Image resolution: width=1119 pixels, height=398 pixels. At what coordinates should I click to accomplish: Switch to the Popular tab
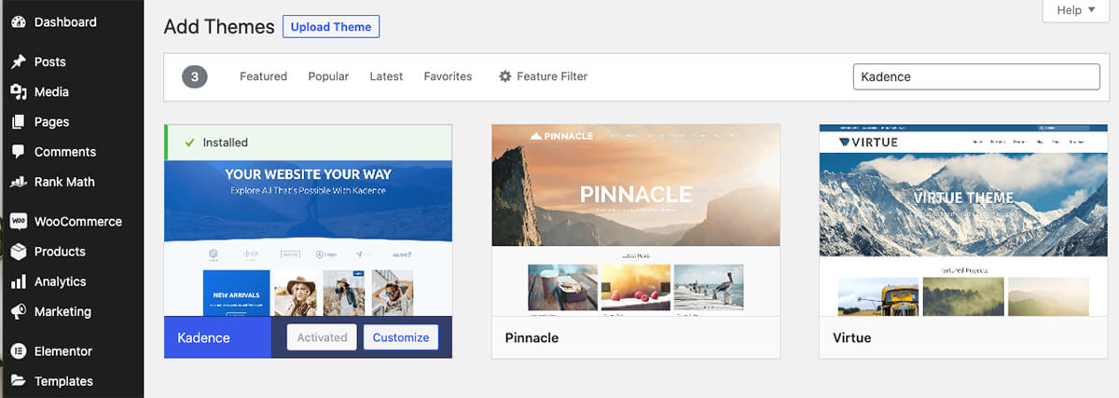click(x=328, y=76)
